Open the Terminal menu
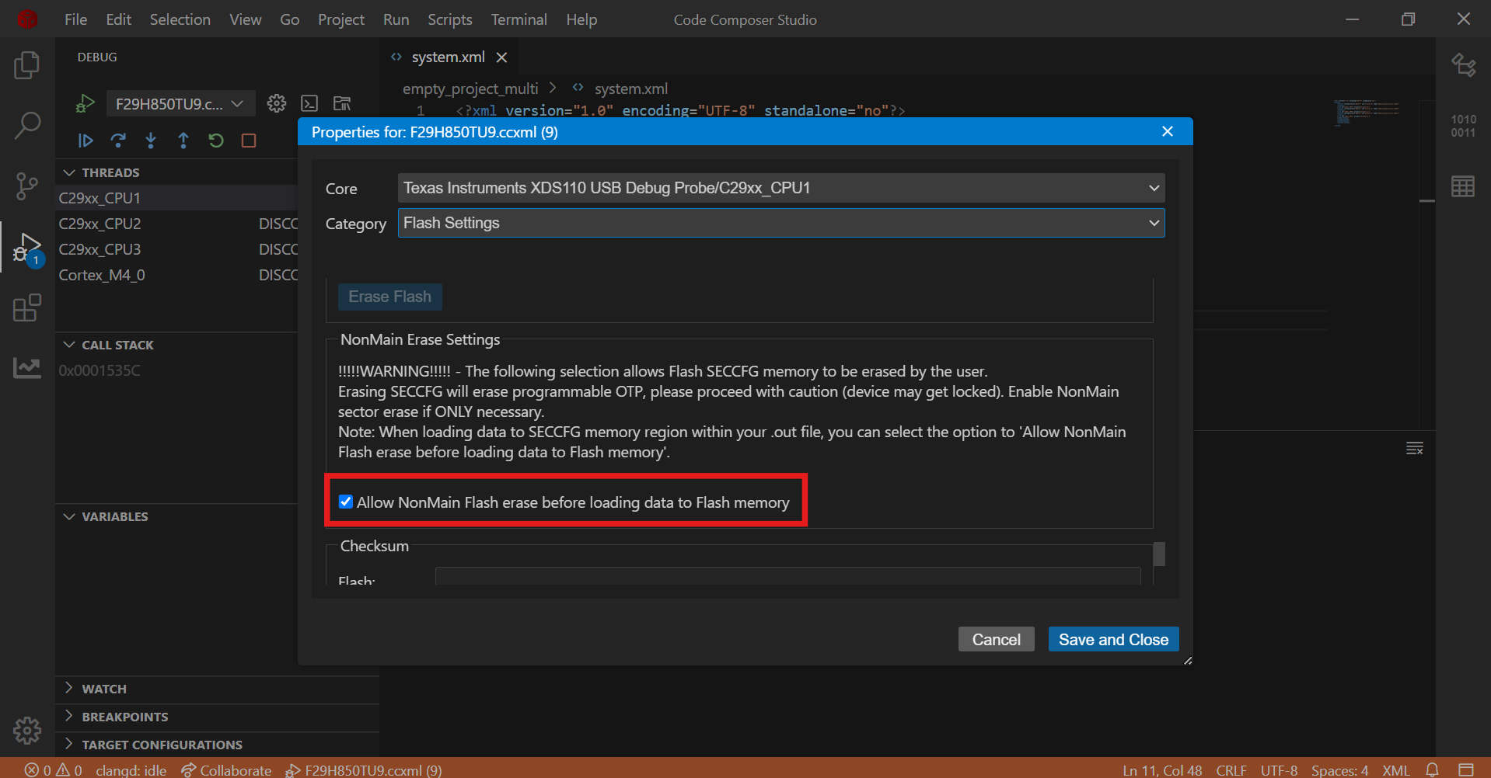Viewport: 1491px width, 778px height. click(518, 19)
